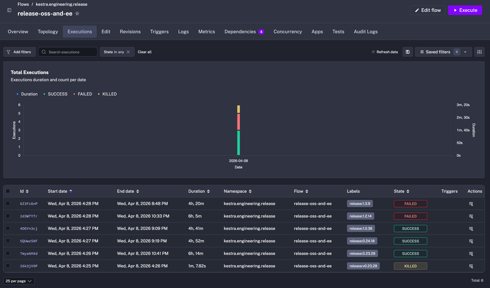Image resolution: width=490 pixels, height=288 pixels.
Task: Click the release:0.24.18 label chip
Action: click(362, 241)
